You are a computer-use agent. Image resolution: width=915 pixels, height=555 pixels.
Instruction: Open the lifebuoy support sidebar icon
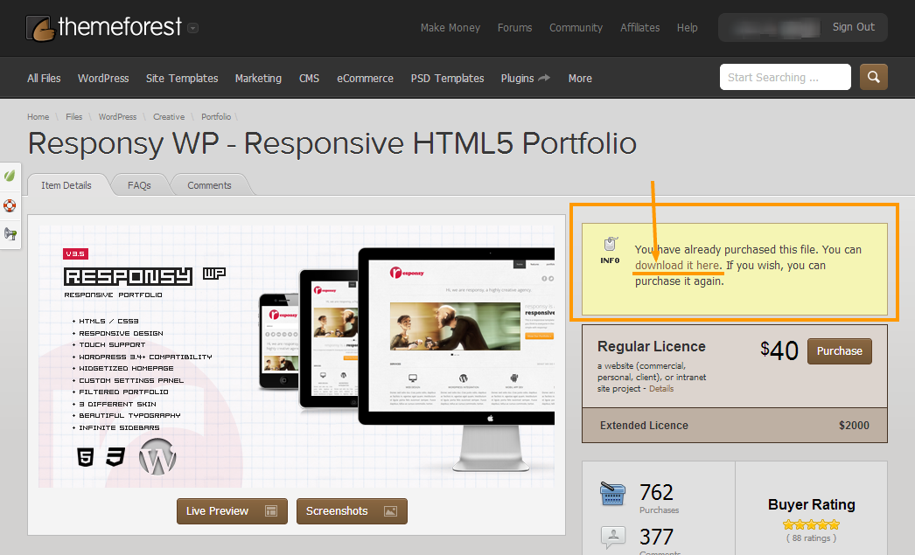point(10,205)
